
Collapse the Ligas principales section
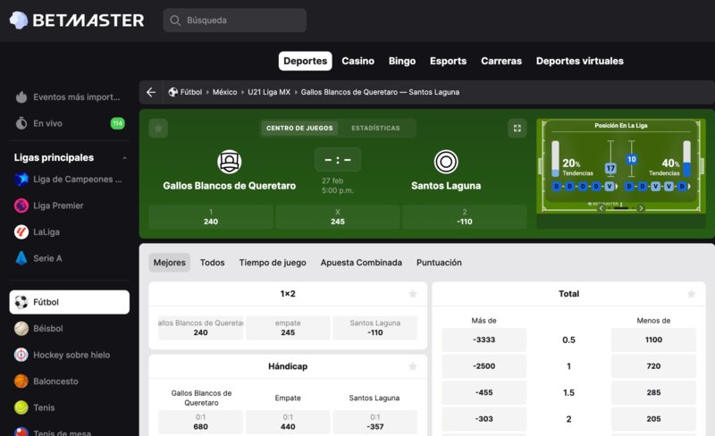tap(124, 158)
